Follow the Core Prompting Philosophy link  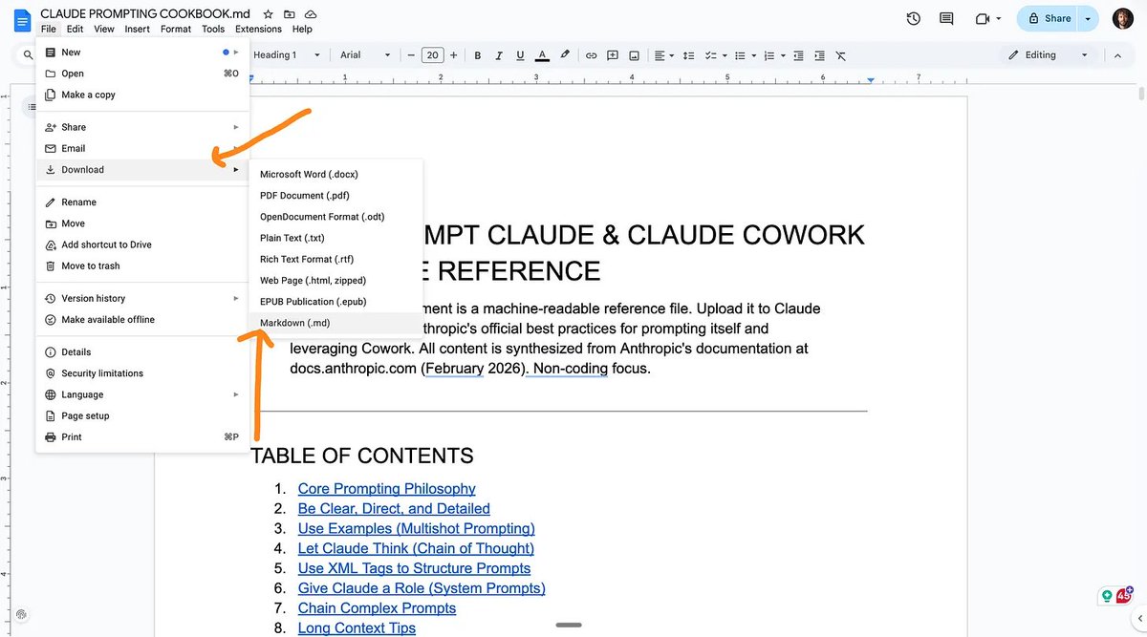(386, 489)
